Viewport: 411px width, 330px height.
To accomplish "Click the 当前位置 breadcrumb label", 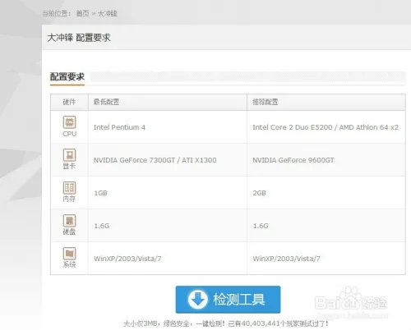I will click(57, 13).
